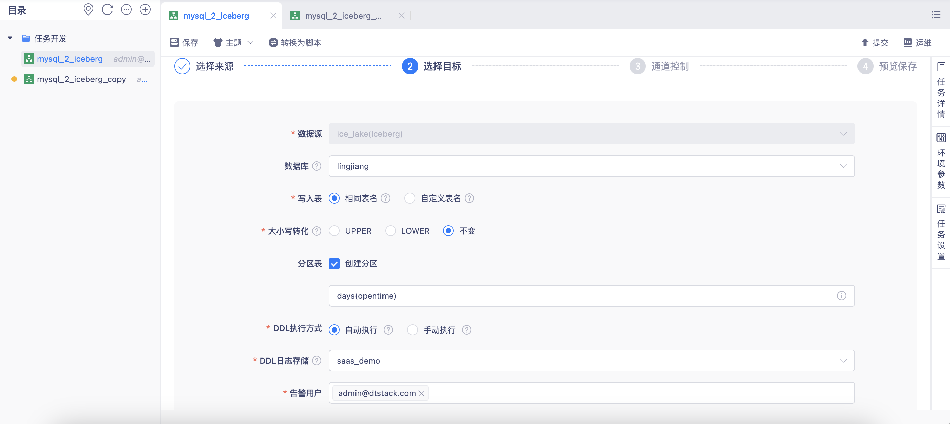
Task: Click the completed step 1 checkmark circle
Action: point(182,67)
